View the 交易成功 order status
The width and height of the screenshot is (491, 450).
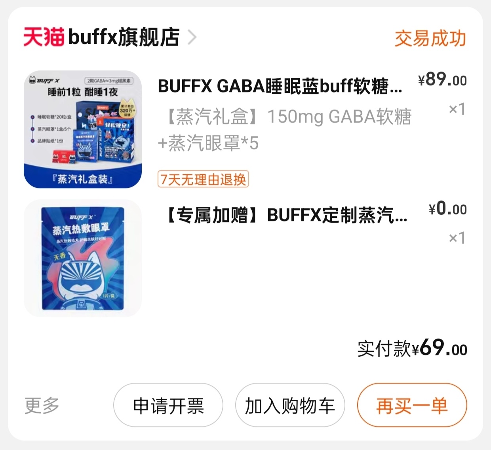[x=430, y=38]
